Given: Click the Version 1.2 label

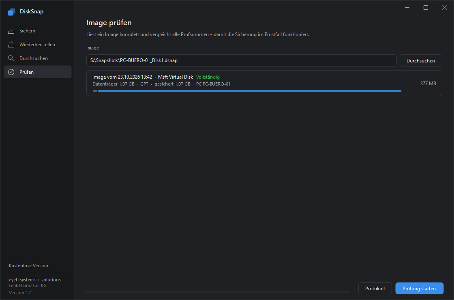Looking at the screenshot, I should tap(20, 293).
